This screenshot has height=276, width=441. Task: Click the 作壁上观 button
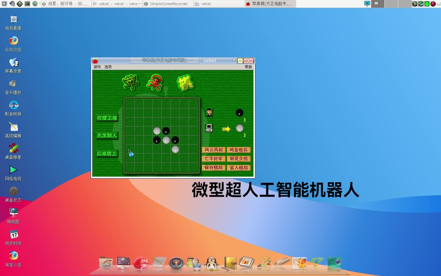(x=107, y=118)
